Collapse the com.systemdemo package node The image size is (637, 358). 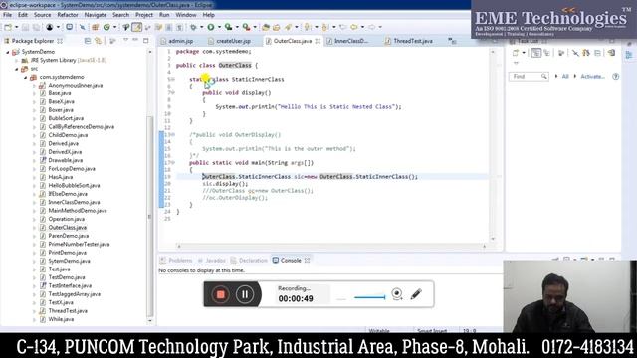26,77
